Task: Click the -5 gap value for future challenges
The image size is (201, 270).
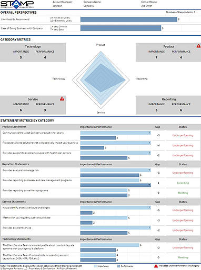Action: [158, 210]
